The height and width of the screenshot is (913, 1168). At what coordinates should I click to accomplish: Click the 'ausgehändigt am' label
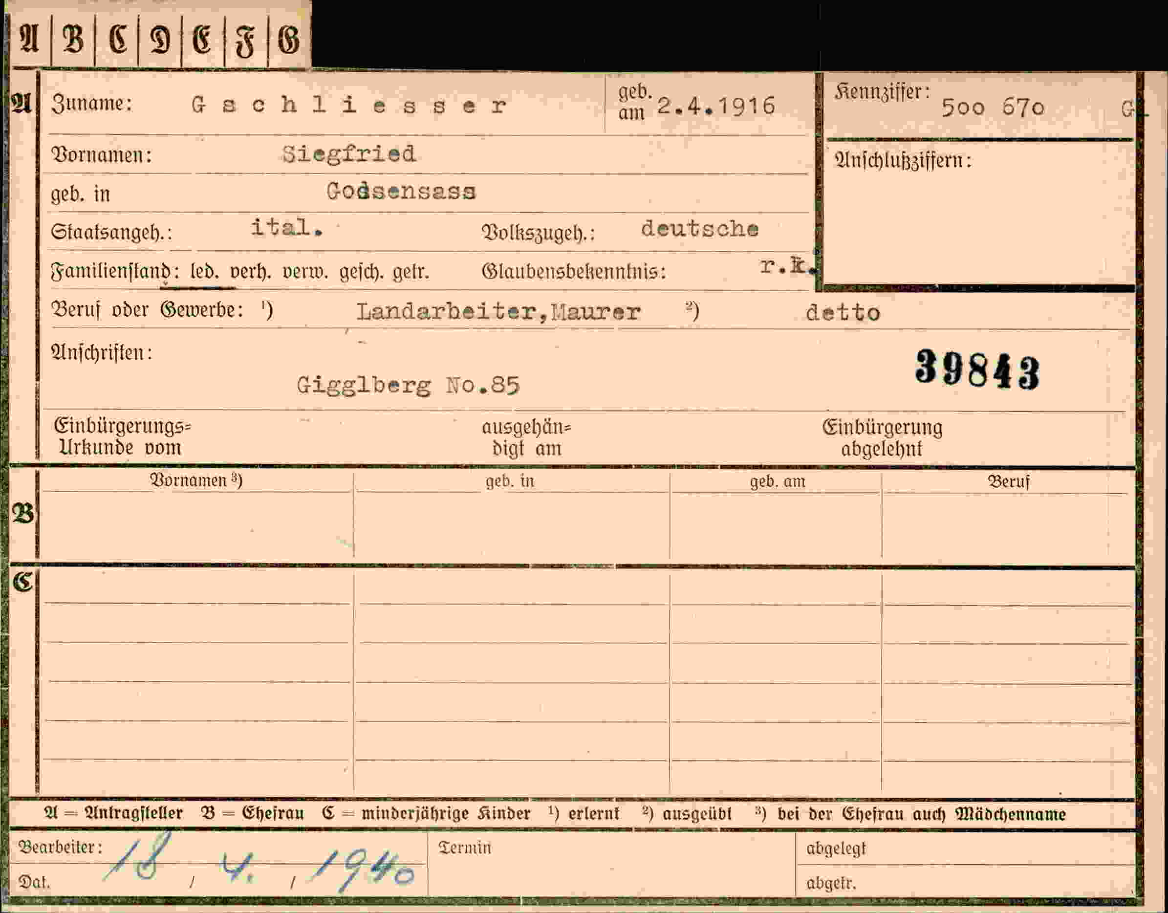(x=527, y=438)
